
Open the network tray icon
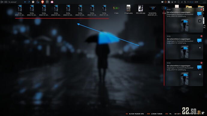pos(182,2)
